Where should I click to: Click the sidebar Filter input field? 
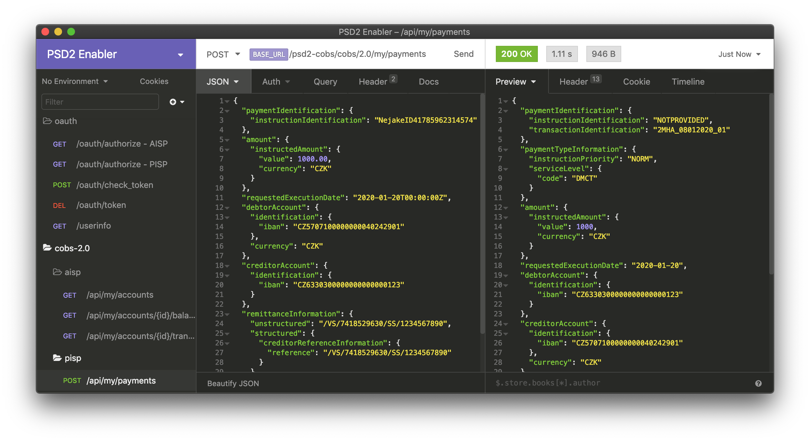point(100,102)
